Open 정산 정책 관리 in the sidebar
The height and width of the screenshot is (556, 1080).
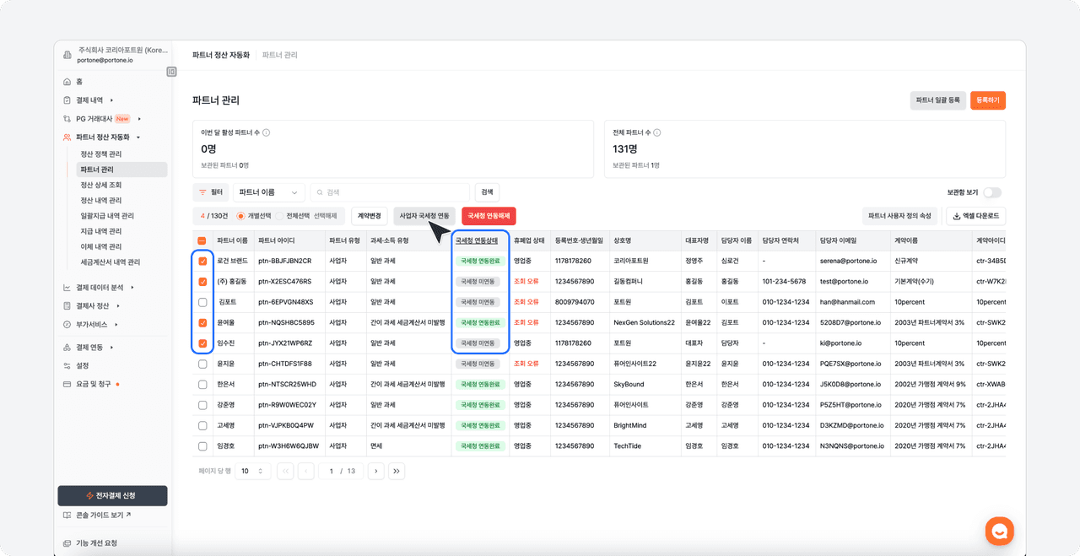coord(101,154)
